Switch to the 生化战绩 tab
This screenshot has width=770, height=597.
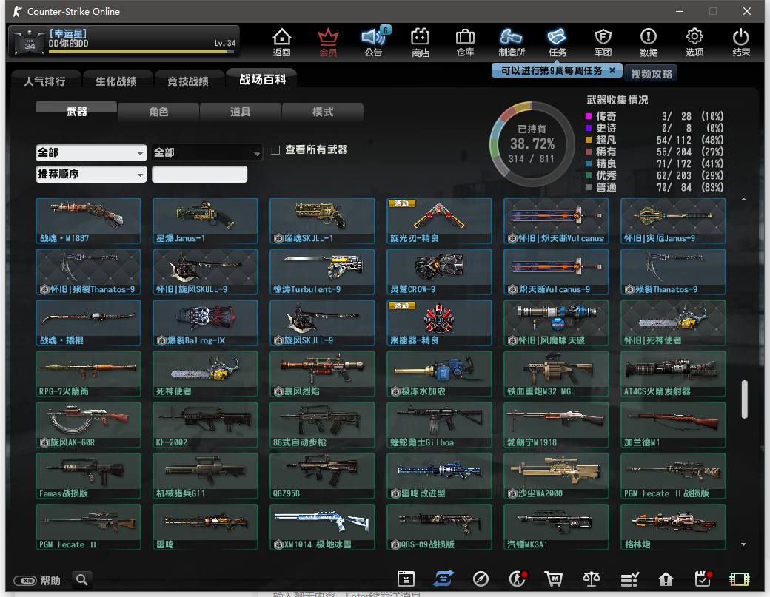[x=116, y=81]
